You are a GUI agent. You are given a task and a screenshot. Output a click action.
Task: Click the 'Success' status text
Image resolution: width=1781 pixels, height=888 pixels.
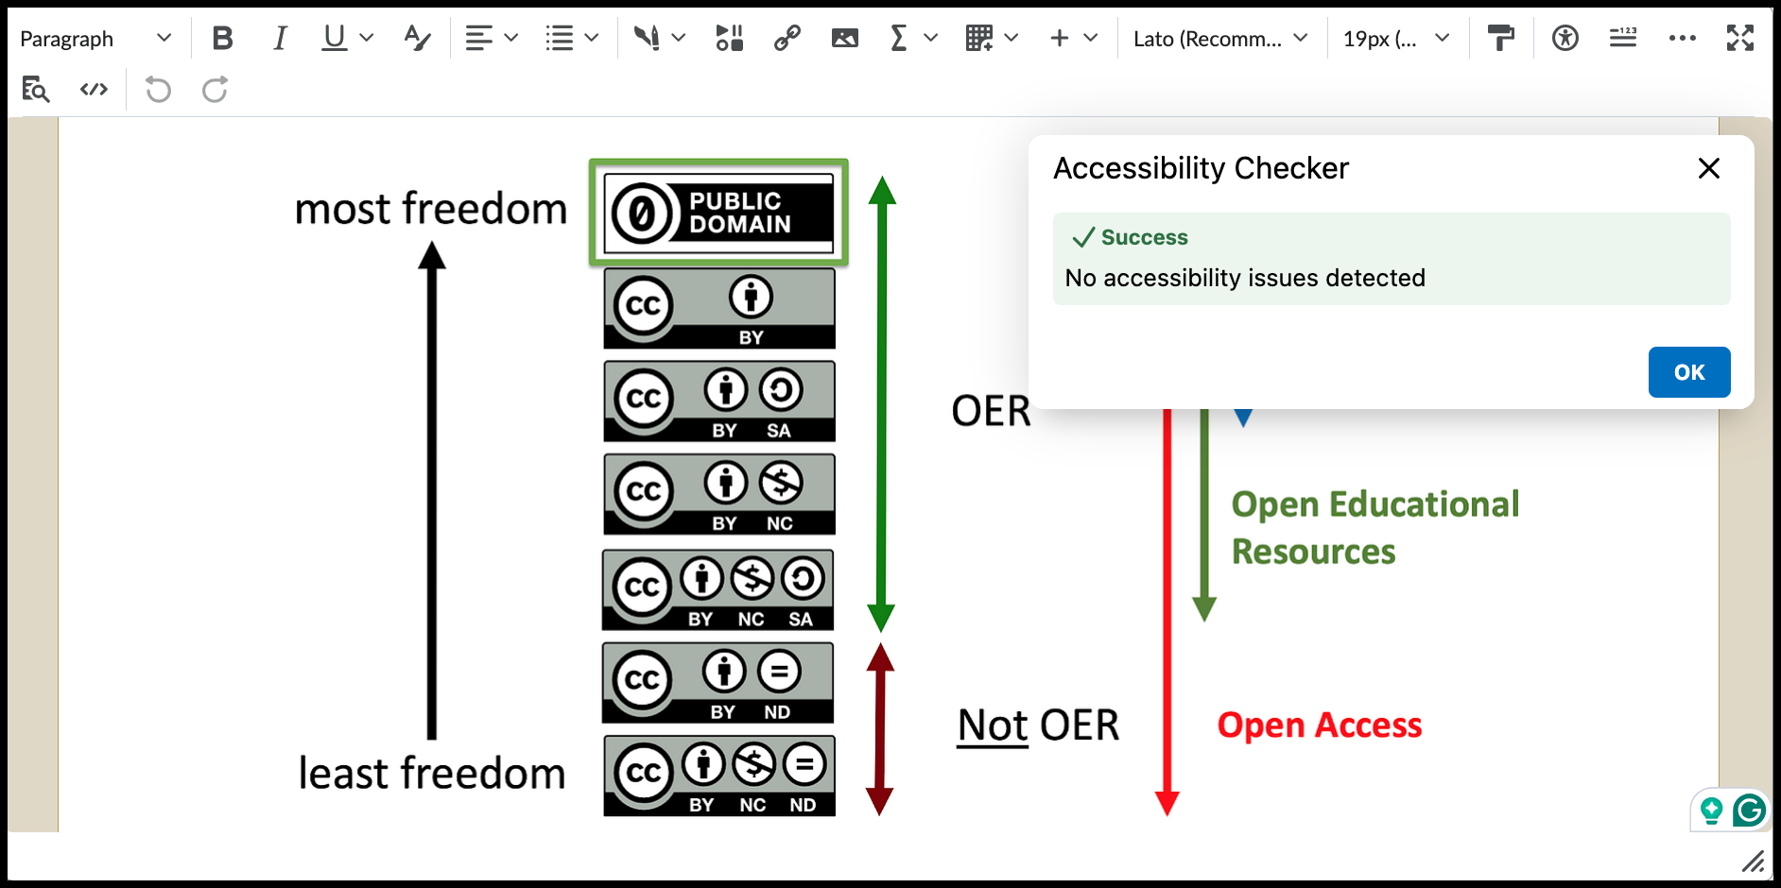pyautogui.click(x=1144, y=237)
